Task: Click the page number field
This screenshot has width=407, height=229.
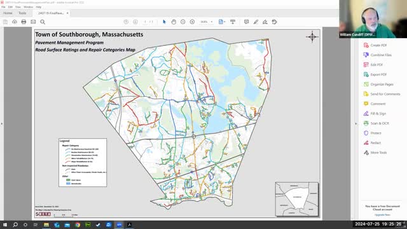Action: pyautogui.click(x=146, y=22)
